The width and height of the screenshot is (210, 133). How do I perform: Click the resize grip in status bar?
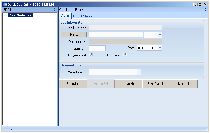206,129
